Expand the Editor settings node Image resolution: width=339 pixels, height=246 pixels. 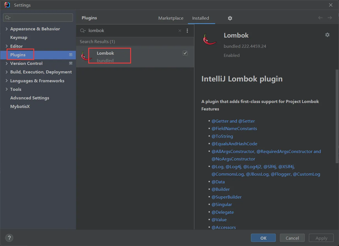[7, 46]
